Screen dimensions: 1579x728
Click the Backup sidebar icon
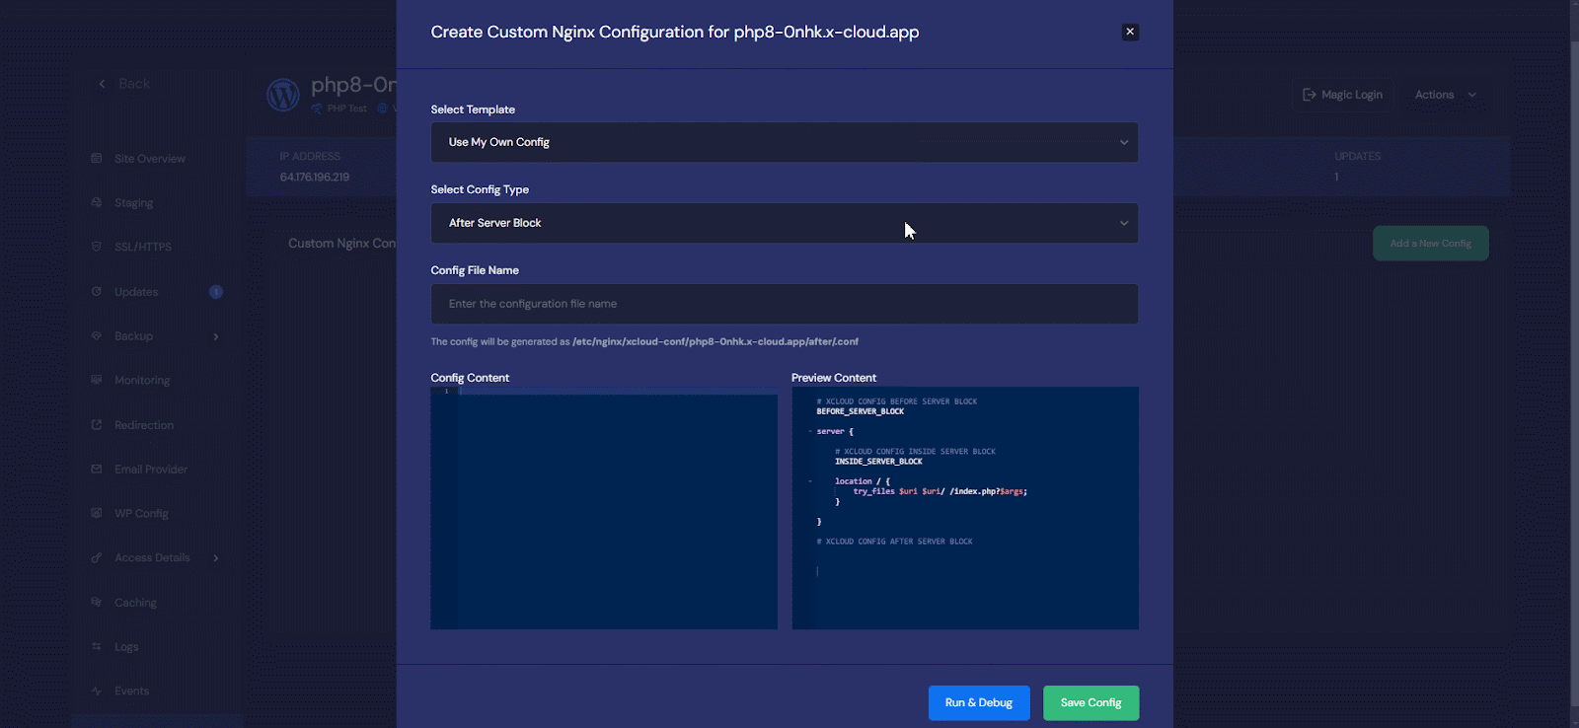[x=97, y=335]
